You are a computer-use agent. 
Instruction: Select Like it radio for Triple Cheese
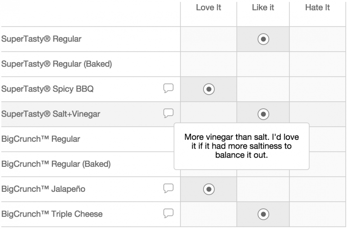pos(263,214)
